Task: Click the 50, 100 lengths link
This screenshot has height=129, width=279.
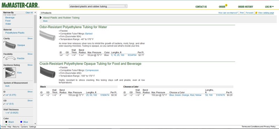Action: [209, 95]
